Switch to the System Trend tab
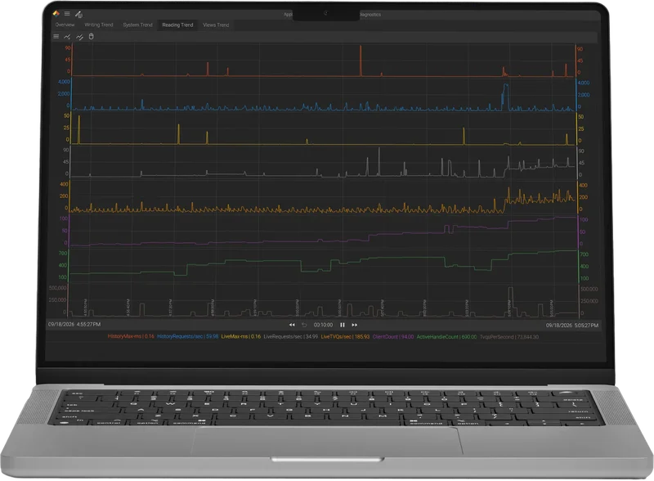This screenshot has height=481, width=654. pos(137,25)
